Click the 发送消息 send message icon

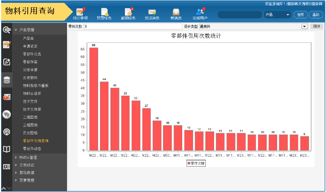pos(152,13)
